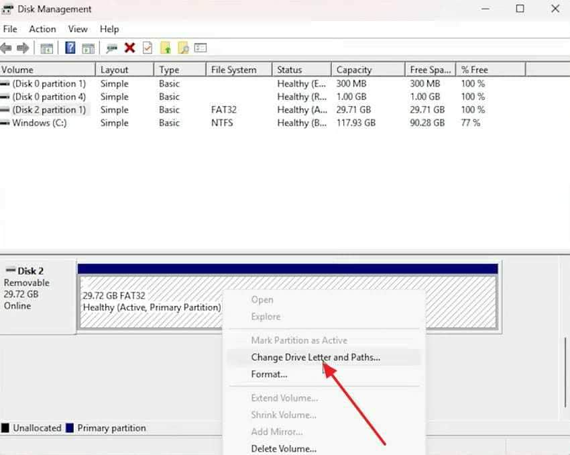Viewport: 570px width, 455px height.
Task: Click the Healthy (B... status cell
Action: point(302,123)
